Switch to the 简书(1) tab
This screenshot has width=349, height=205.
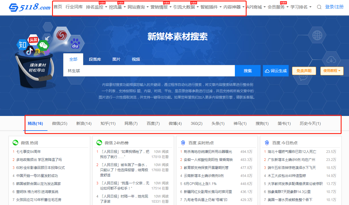tap(284, 123)
